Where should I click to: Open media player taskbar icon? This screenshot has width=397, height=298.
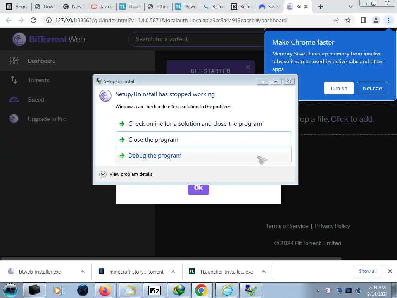point(58,290)
